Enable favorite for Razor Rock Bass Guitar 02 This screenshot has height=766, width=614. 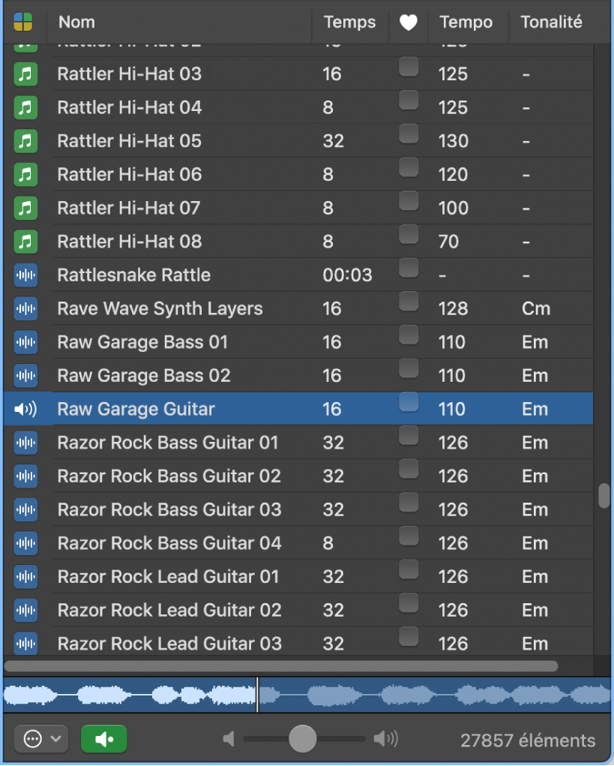click(x=409, y=470)
